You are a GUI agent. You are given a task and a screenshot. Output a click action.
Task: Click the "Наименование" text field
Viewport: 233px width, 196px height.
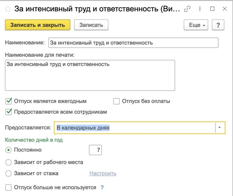133,42
